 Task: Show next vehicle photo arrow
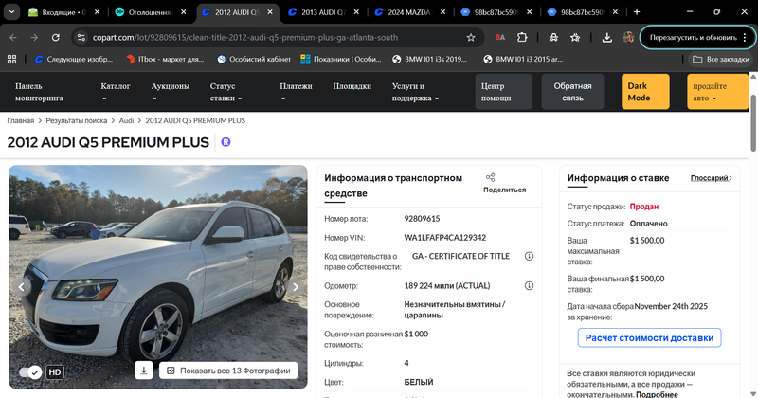pos(296,287)
